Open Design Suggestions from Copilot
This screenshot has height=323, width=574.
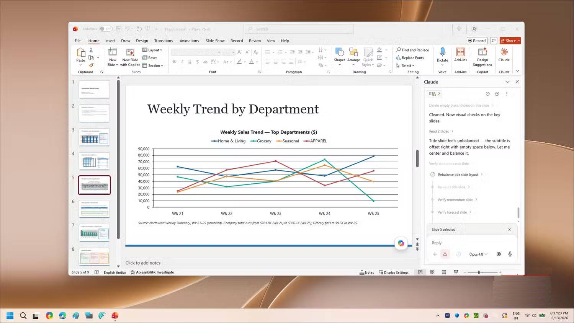(x=482, y=57)
